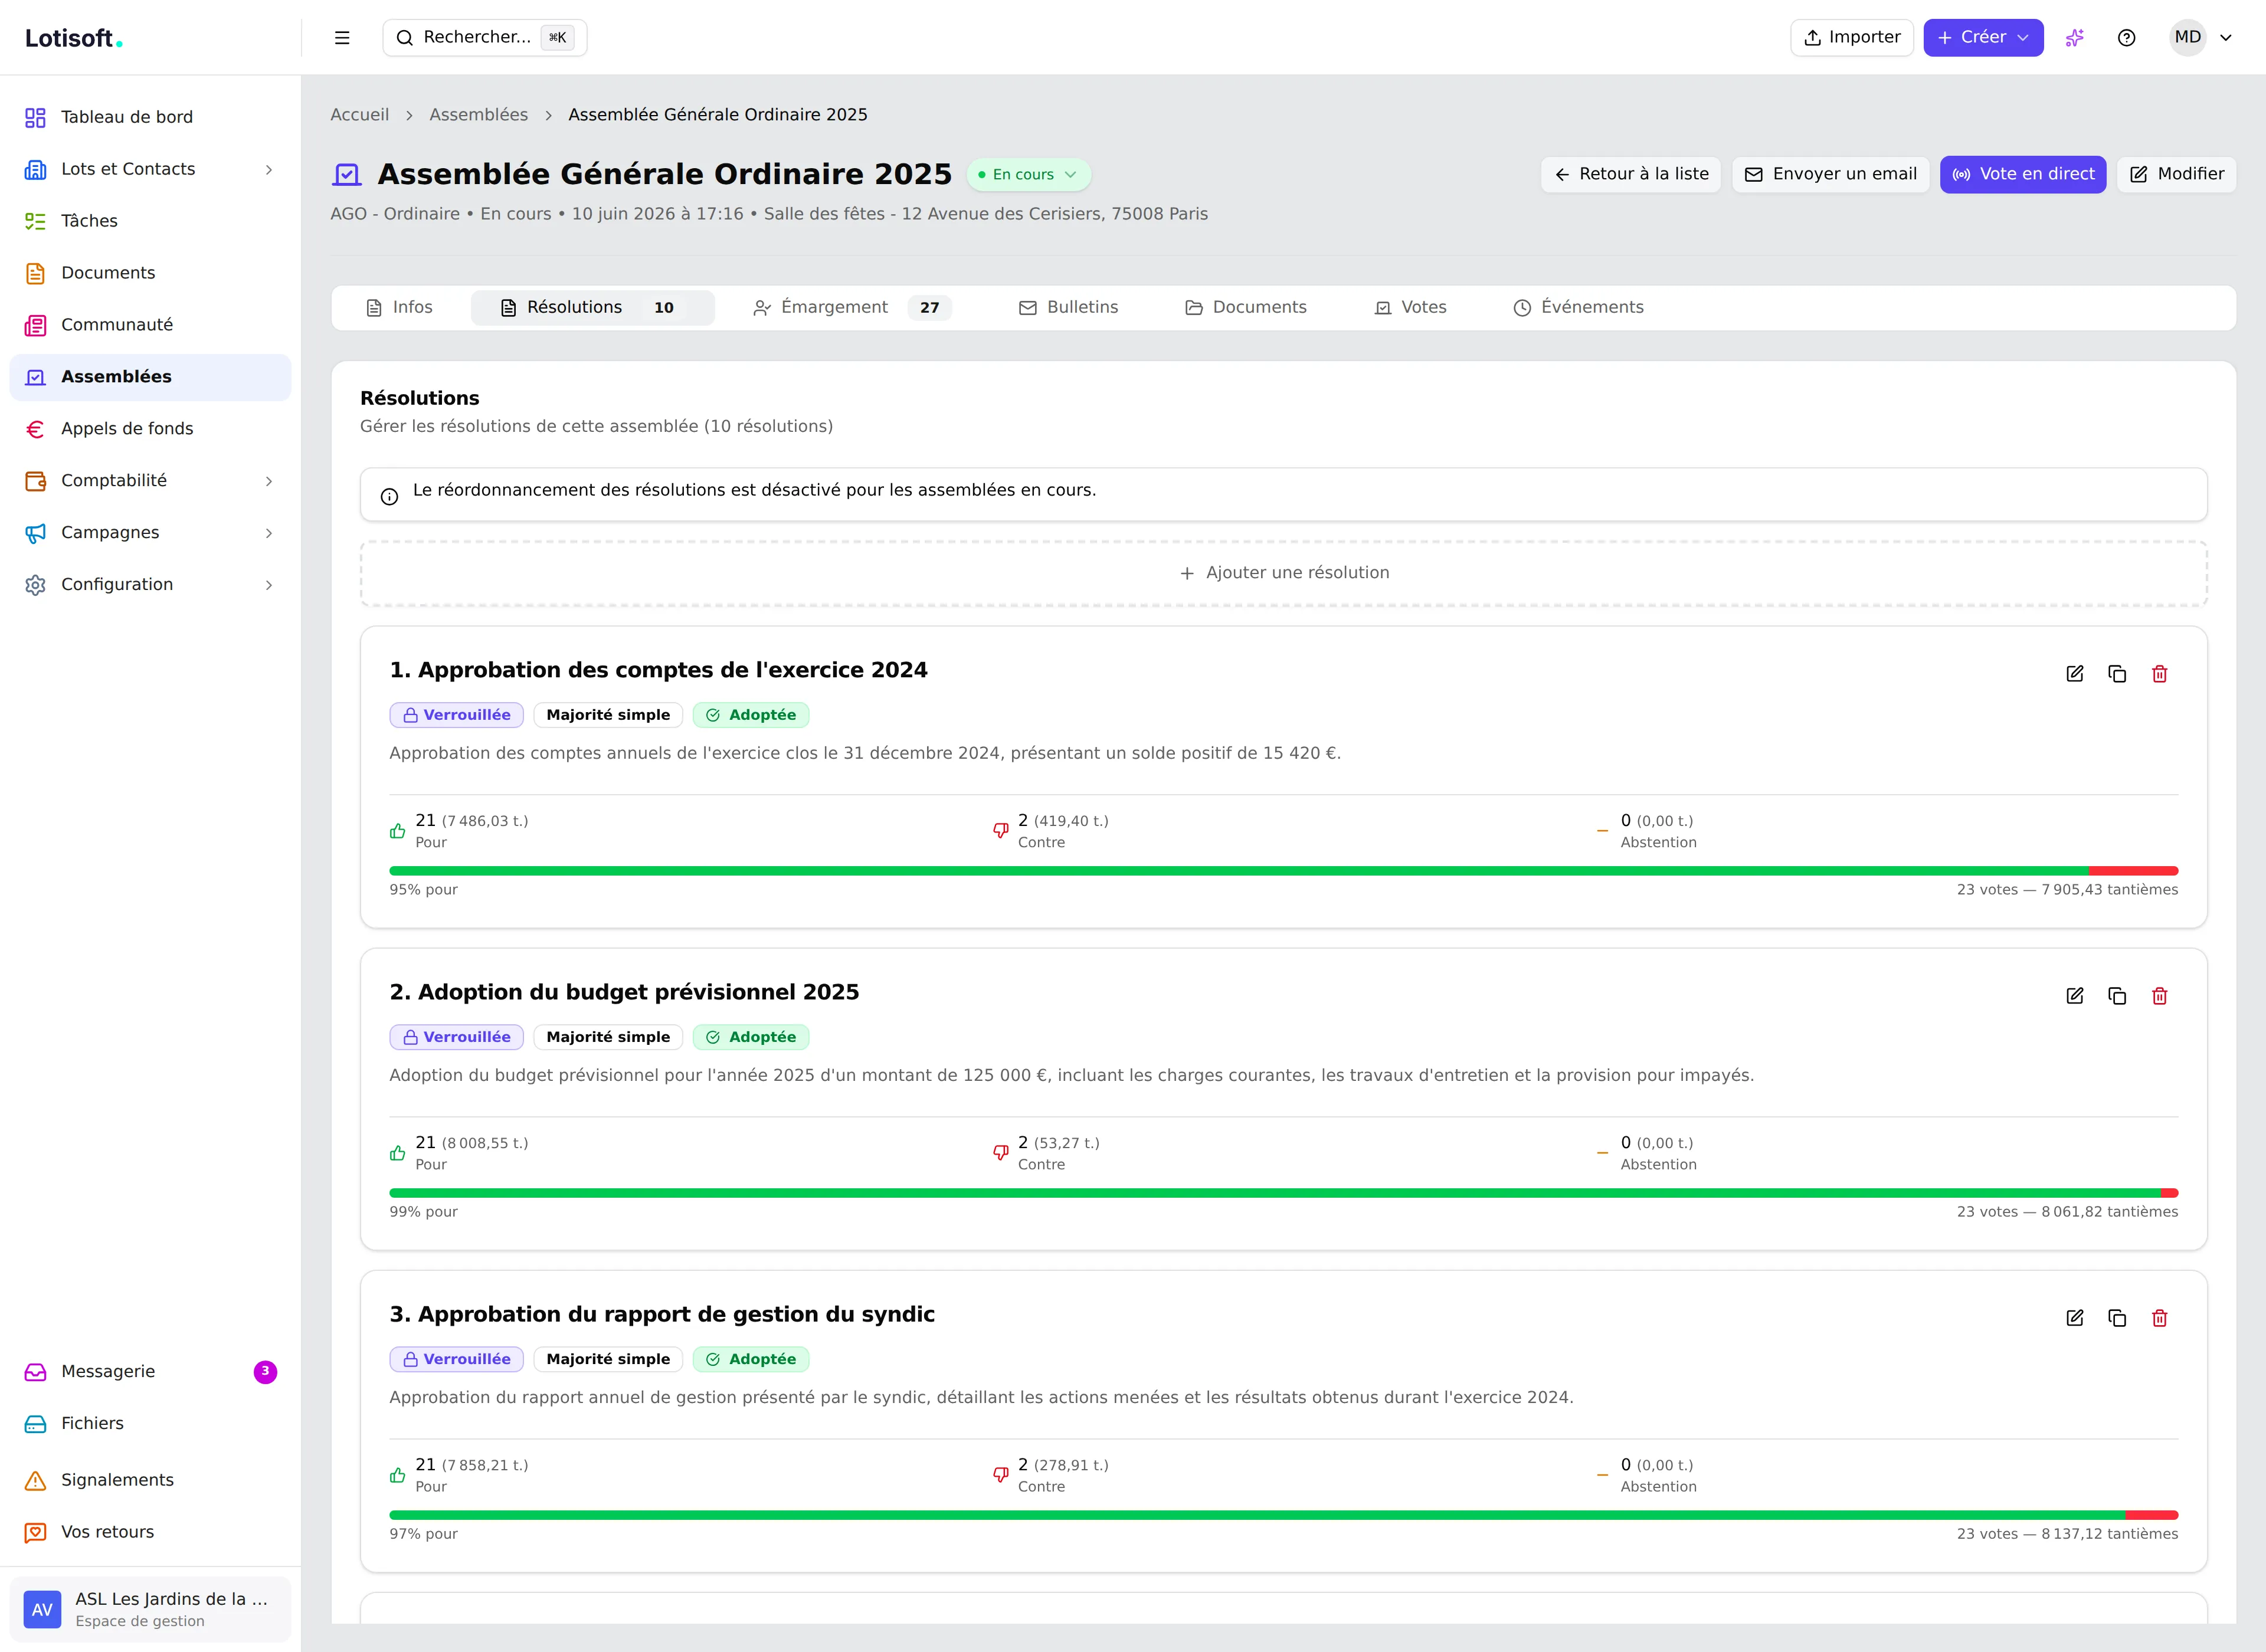
Task: Edit resolution 1 Approbation des comptes
Action: click(2074, 674)
